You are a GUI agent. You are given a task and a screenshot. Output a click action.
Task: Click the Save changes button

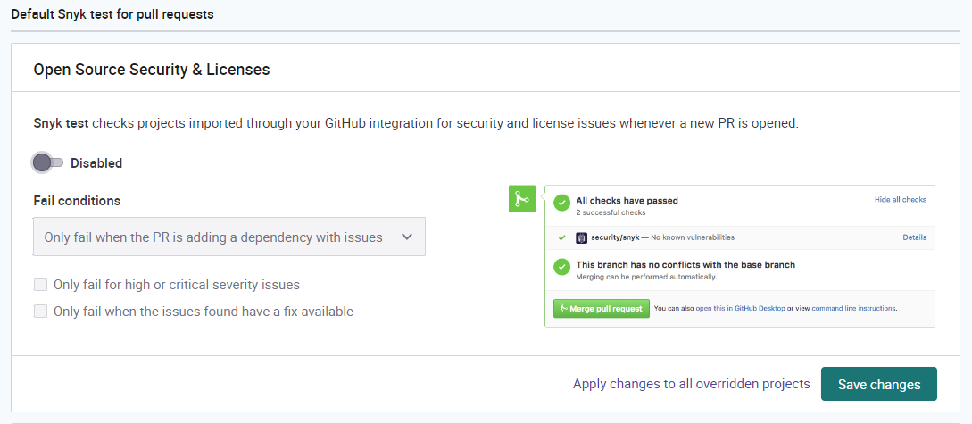coord(879,385)
